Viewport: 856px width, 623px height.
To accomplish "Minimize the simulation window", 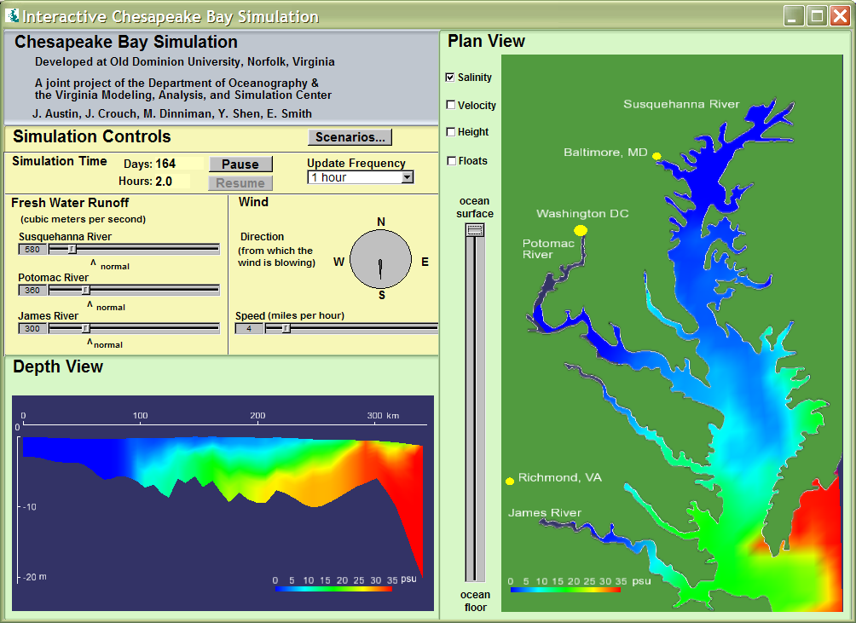I will 794,16.
